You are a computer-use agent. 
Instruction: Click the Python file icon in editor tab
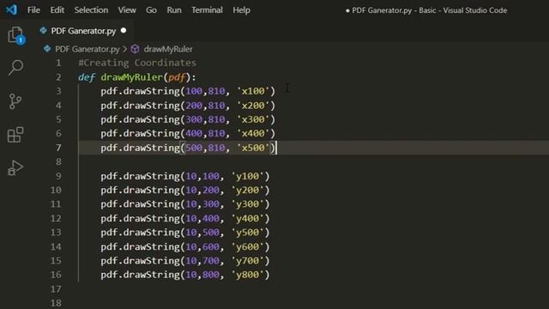click(44, 31)
